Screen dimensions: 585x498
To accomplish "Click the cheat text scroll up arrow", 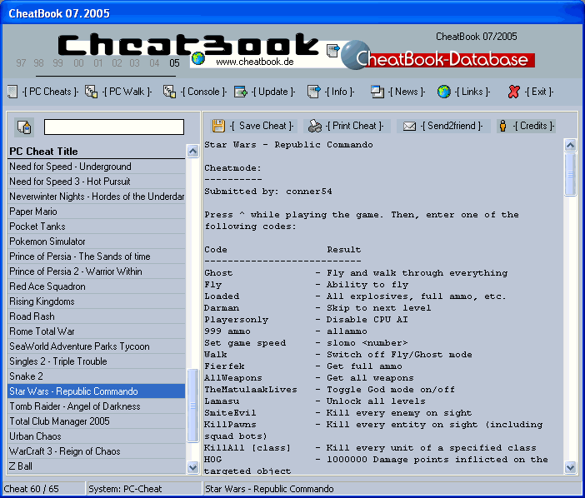I will coord(570,145).
